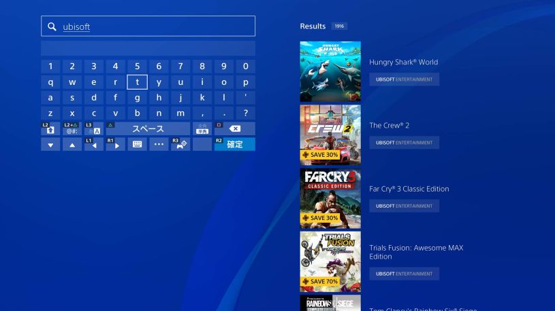Select the empty suggestion bar below search
Screen dimensions: 555x311
[x=148, y=48]
